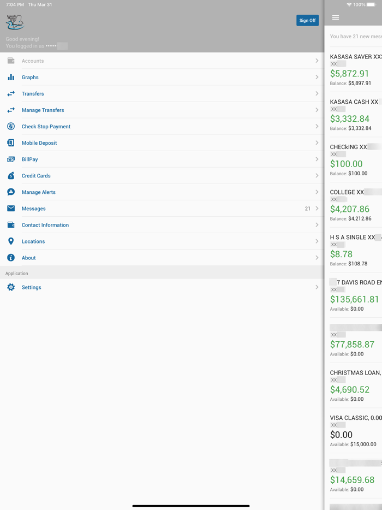Open the Messages menu item
The image size is (382, 510).
(162, 209)
